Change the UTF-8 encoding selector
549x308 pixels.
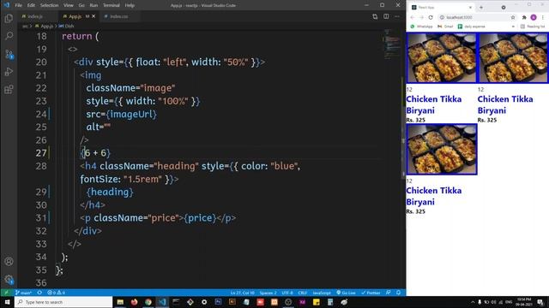287,293
